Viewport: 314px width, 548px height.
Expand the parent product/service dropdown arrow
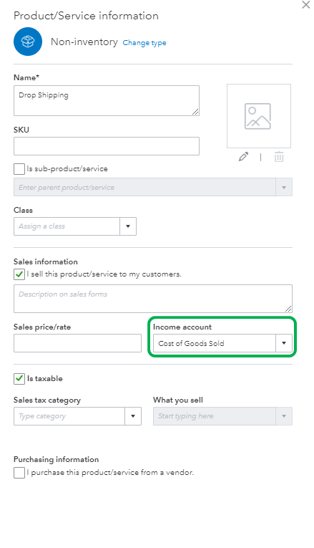284,188
